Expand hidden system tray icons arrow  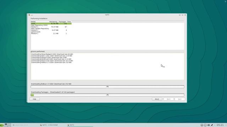[215, 125]
